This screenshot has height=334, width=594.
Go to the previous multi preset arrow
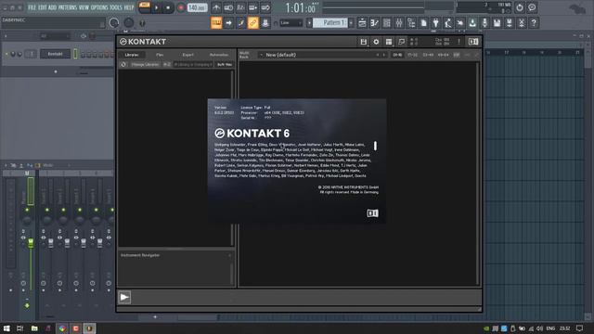tap(378, 55)
